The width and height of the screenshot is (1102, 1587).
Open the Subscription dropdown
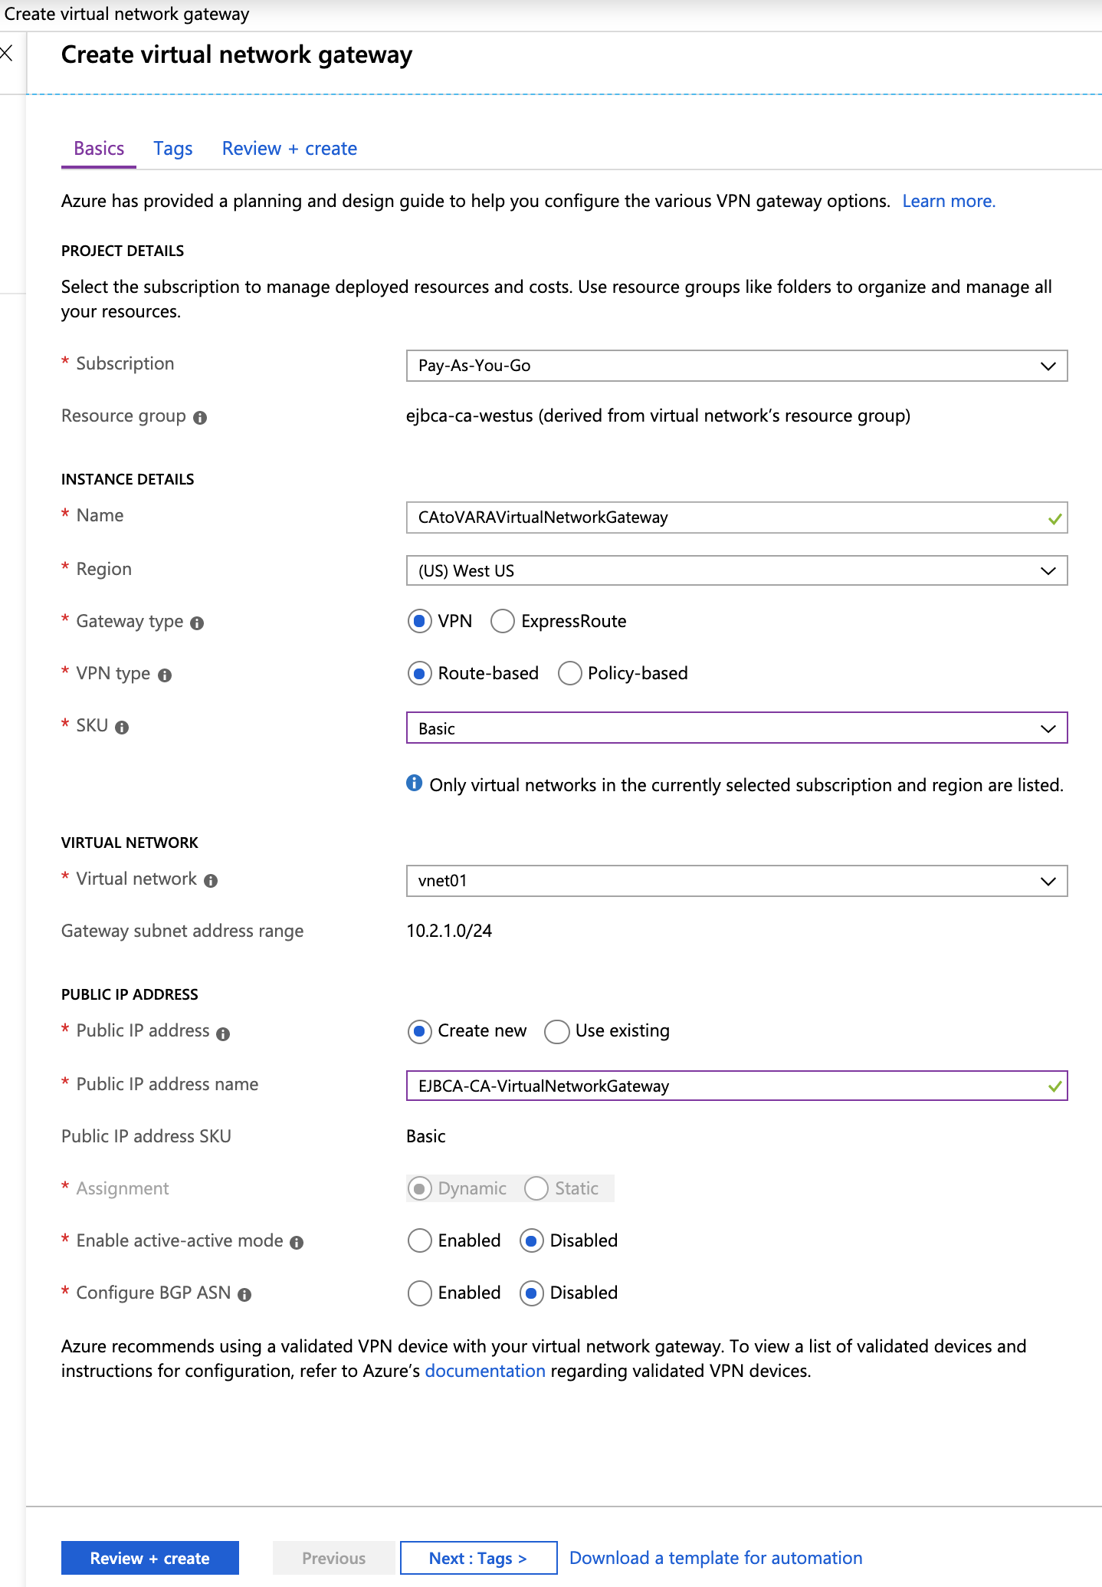736,366
